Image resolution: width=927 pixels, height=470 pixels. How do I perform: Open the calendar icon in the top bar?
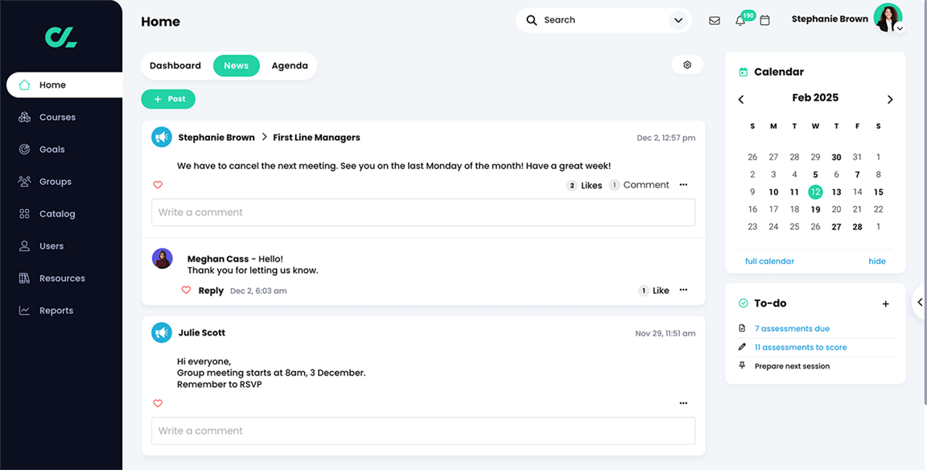(764, 19)
